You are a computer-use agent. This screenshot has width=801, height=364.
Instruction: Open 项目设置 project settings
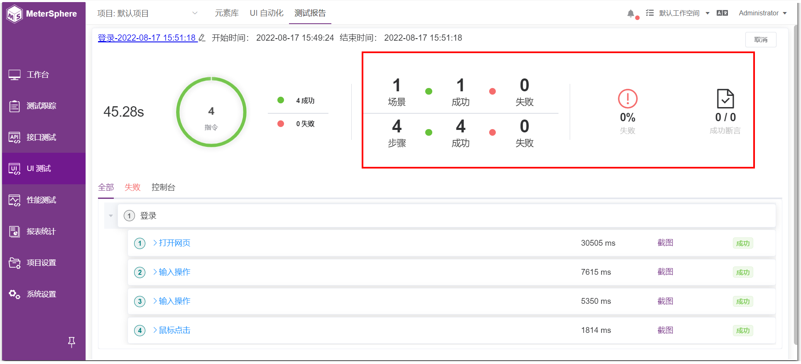pos(44,263)
